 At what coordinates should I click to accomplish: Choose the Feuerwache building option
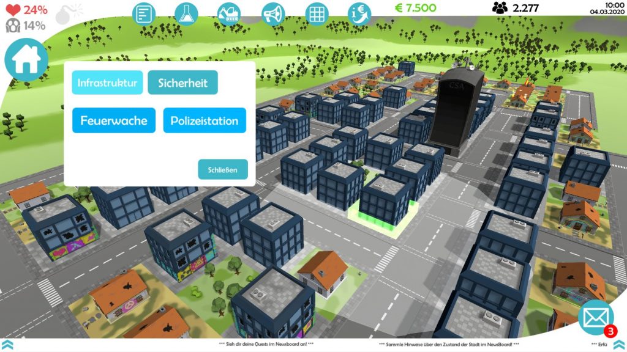(x=114, y=120)
